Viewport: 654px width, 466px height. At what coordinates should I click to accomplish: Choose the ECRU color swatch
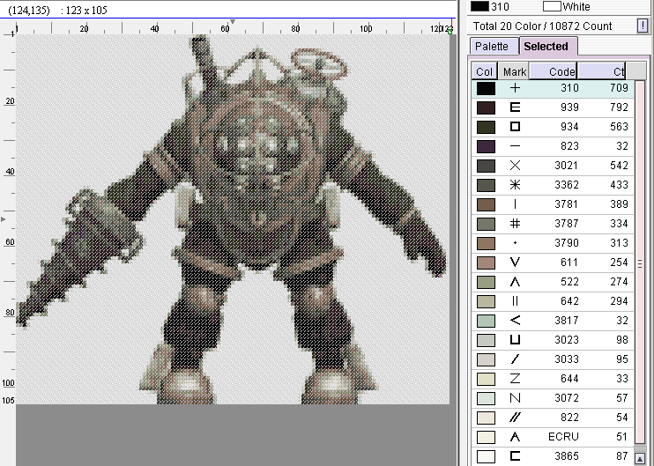486,437
